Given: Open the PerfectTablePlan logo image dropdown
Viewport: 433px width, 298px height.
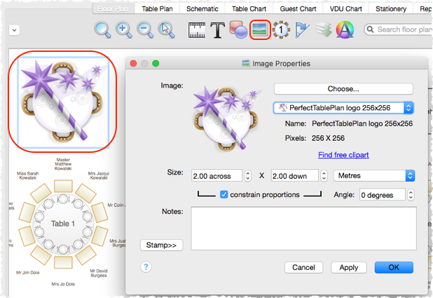Looking at the screenshot, I should click(x=343, y=108).
